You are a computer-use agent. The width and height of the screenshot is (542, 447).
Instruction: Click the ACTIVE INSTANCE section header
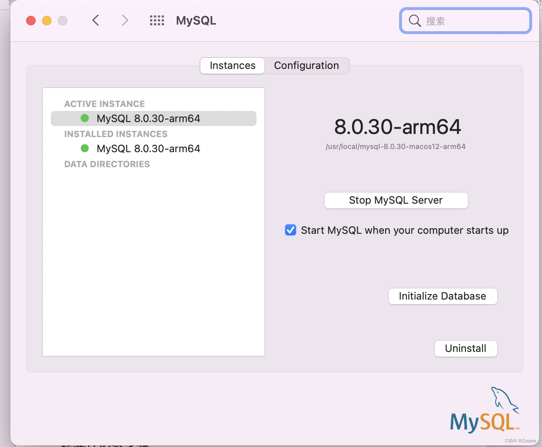(105, 104)
